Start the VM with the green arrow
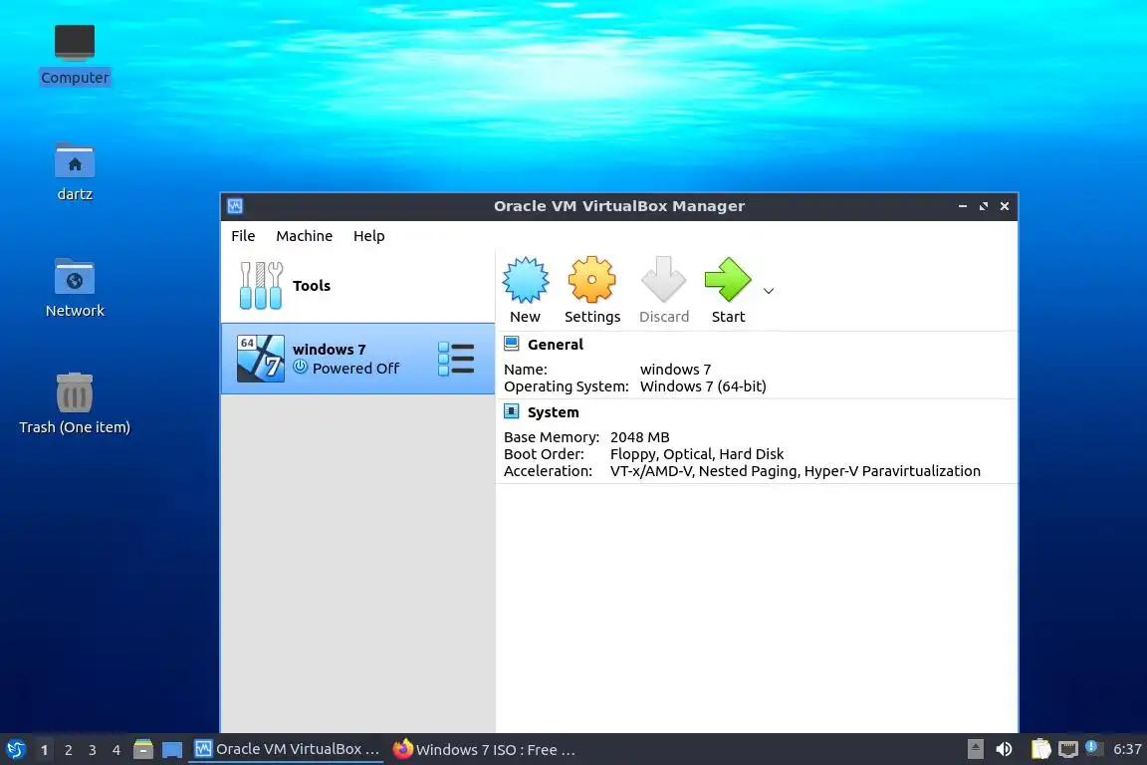The height and width of the screenshot is (765, 1147). click(728, 279)
